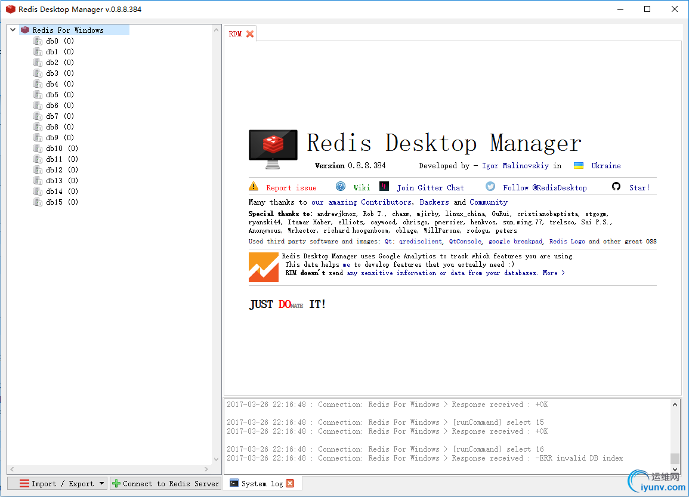
Task: Click the db5 database icon
Action: pos(38,94)
